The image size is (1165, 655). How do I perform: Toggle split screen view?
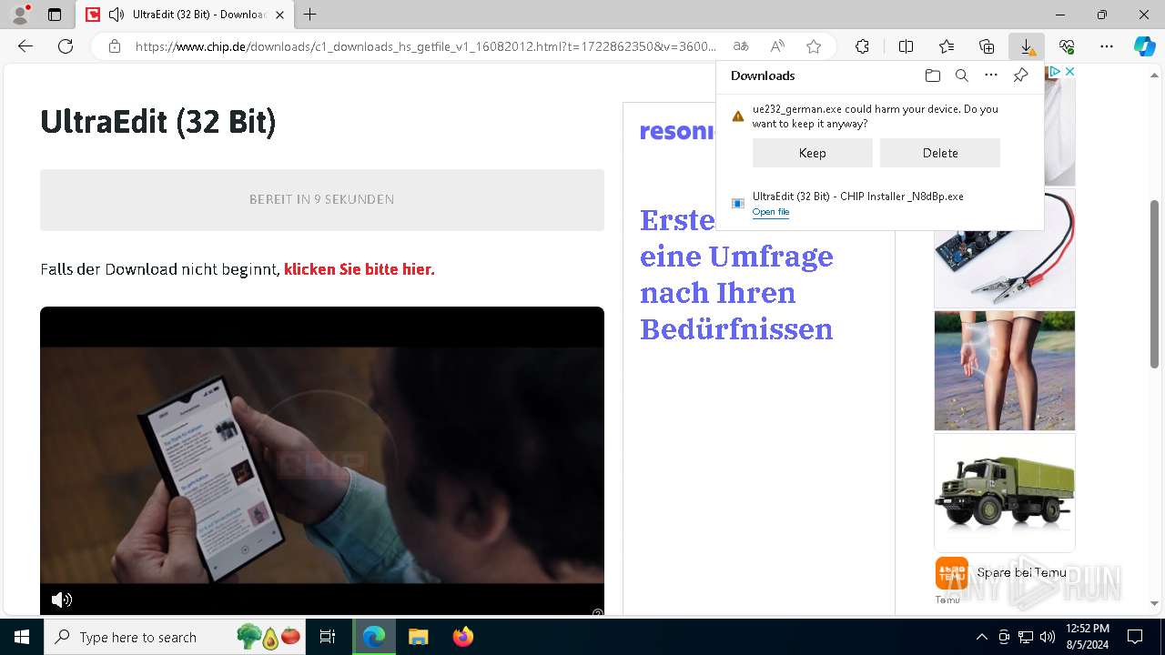(x=906, y=46)
